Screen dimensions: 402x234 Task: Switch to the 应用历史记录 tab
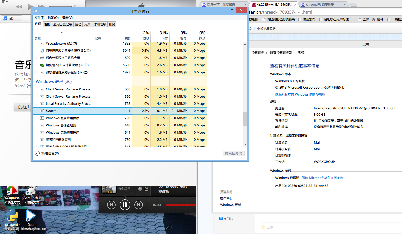pyautogui.click(x=63, y=24)
